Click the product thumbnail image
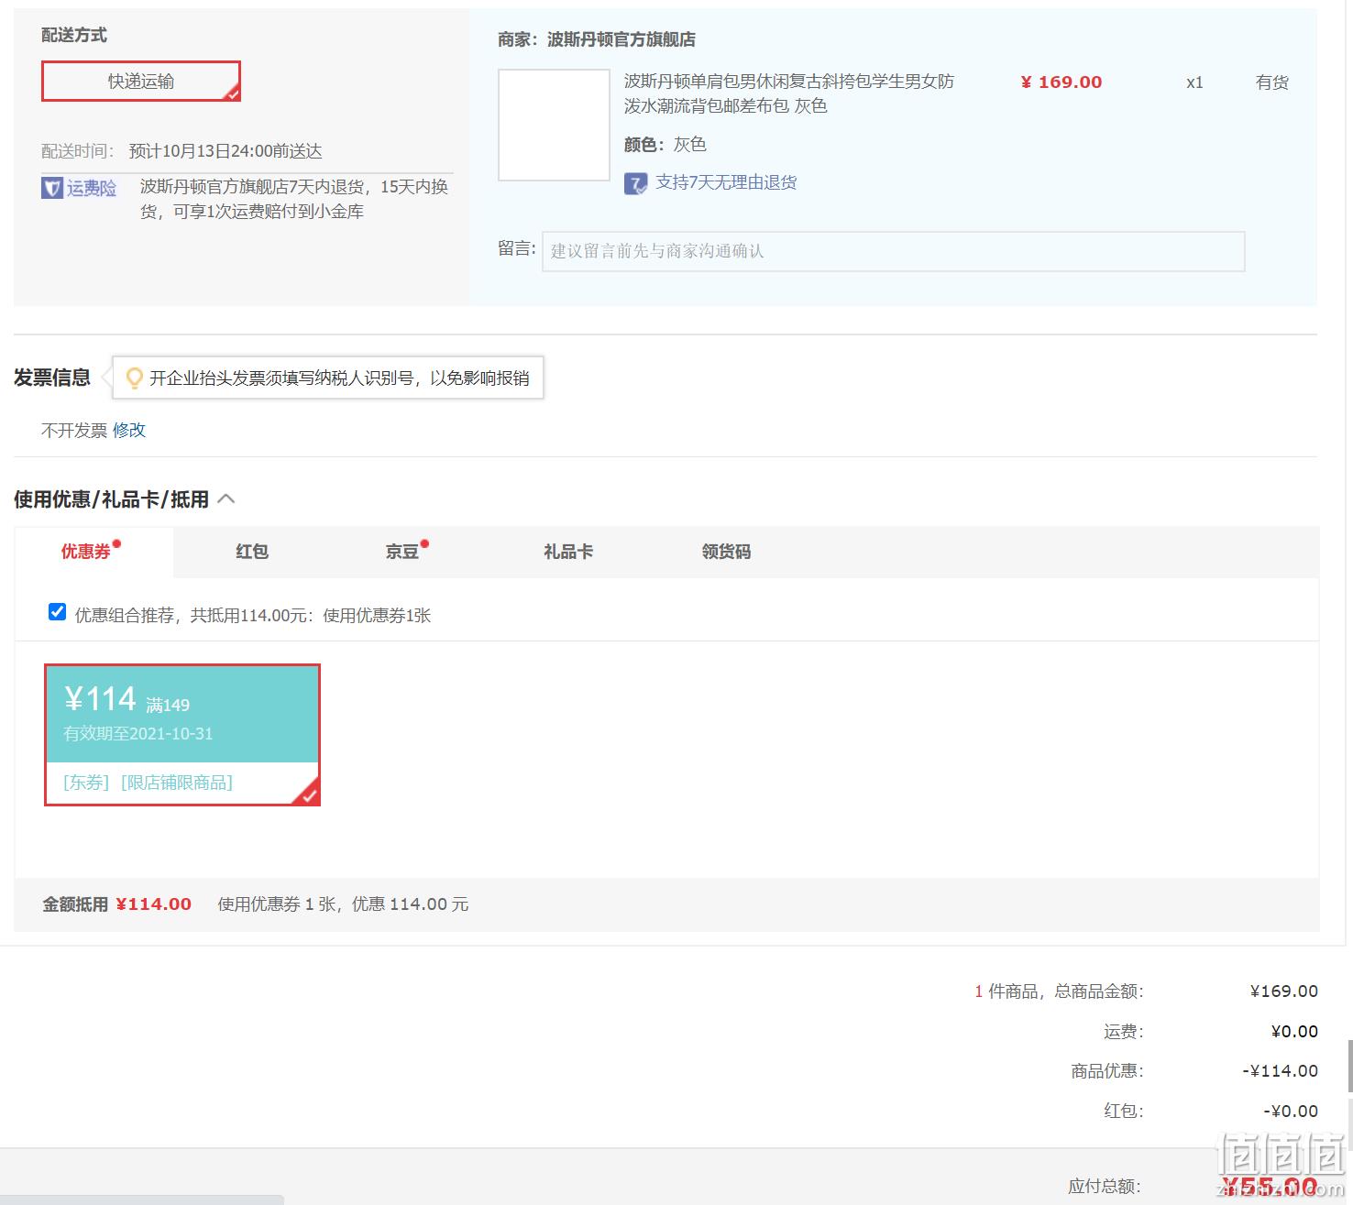Screen dimensions: 1353x1205 [x=554, y=125]
